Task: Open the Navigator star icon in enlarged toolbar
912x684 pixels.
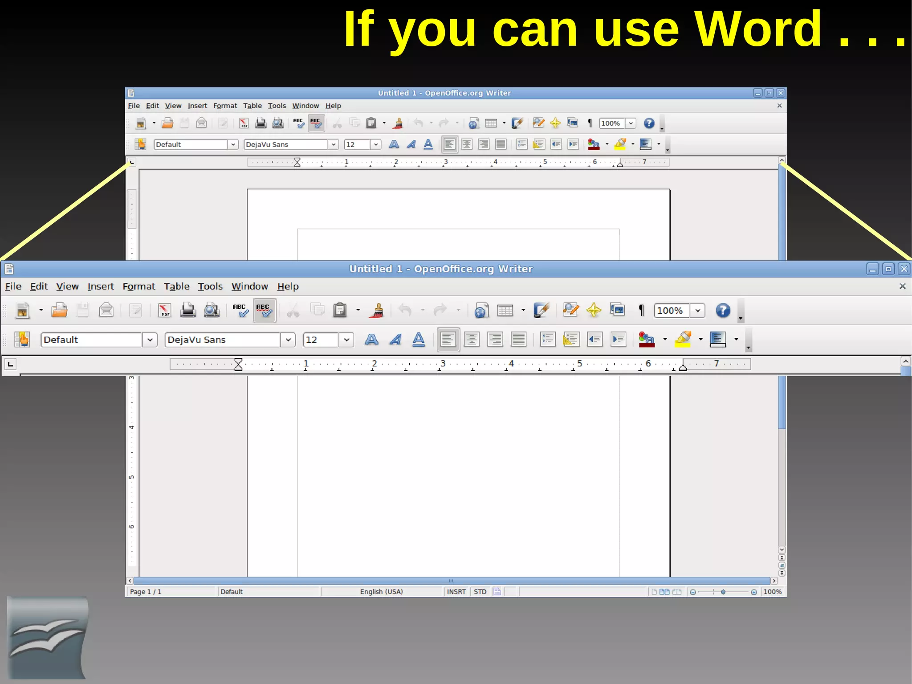Action: tap(594, 310)
